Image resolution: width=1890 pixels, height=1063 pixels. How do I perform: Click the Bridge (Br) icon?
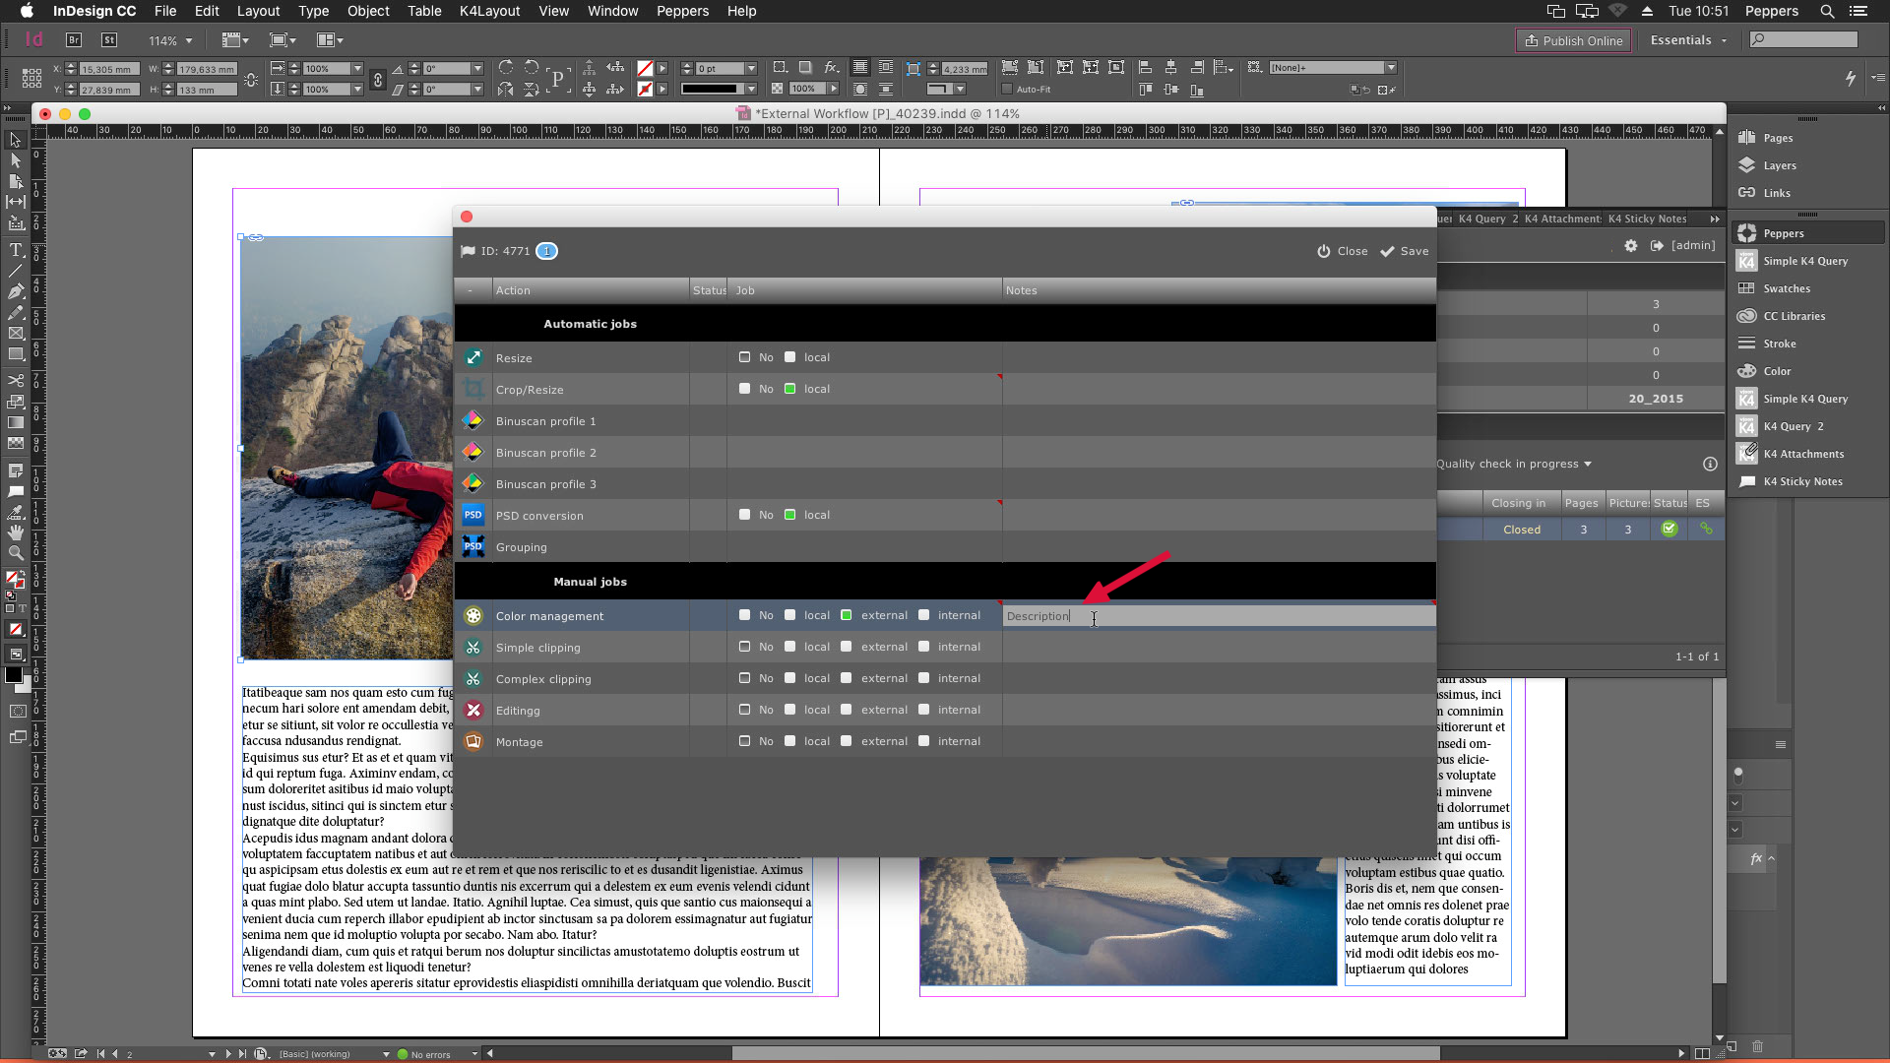74,40
